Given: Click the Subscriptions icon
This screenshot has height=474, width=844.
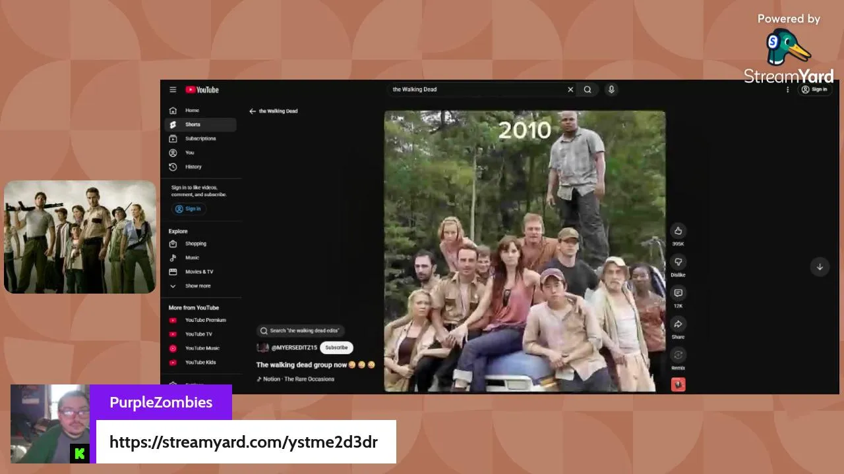Looking at the screenshot, I should (173, 138).
